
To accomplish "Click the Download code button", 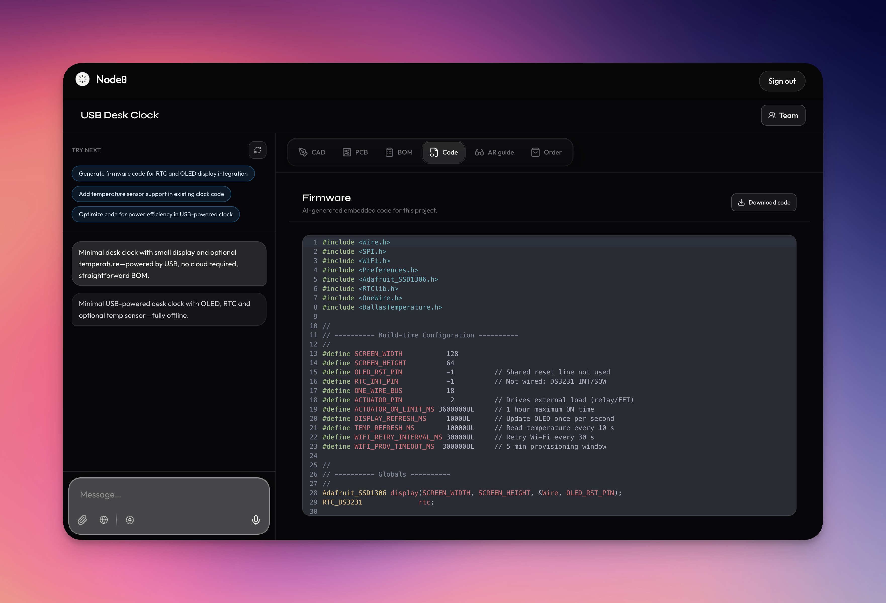I will point(764,202).
